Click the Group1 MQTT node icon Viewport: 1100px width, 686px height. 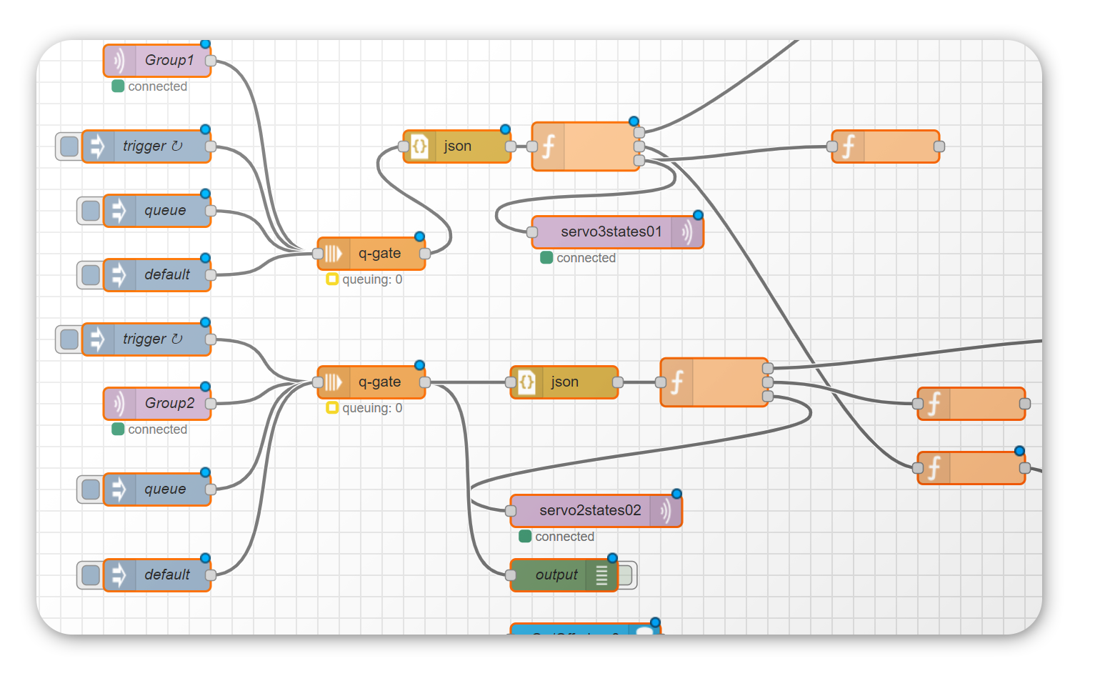119,61
